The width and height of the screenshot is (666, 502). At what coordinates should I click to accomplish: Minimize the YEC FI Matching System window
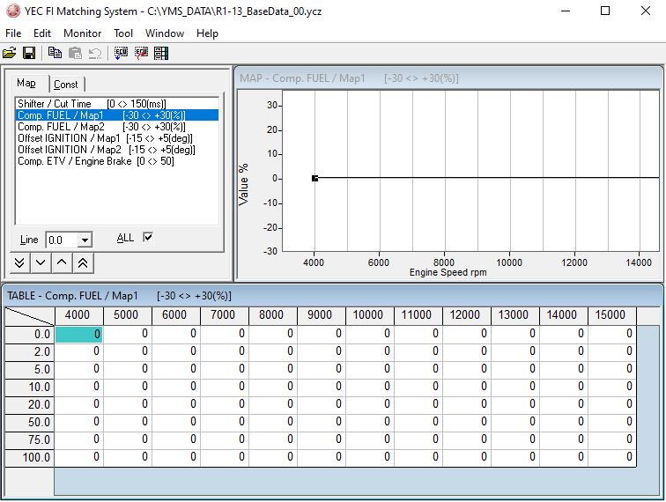click(566, 11)
